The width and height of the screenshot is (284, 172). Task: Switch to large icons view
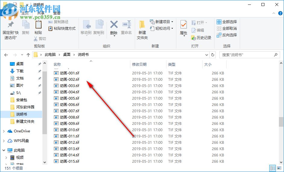[279, 168]
